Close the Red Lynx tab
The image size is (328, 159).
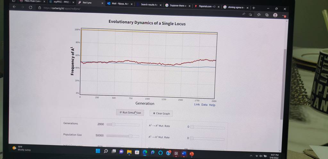click(x=102, y=3)
